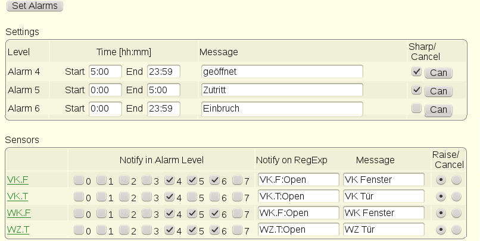Uncheck the Sharp checkbox for Alarm 4
This screenshot has width=480, height=241.
click(416, 71)
